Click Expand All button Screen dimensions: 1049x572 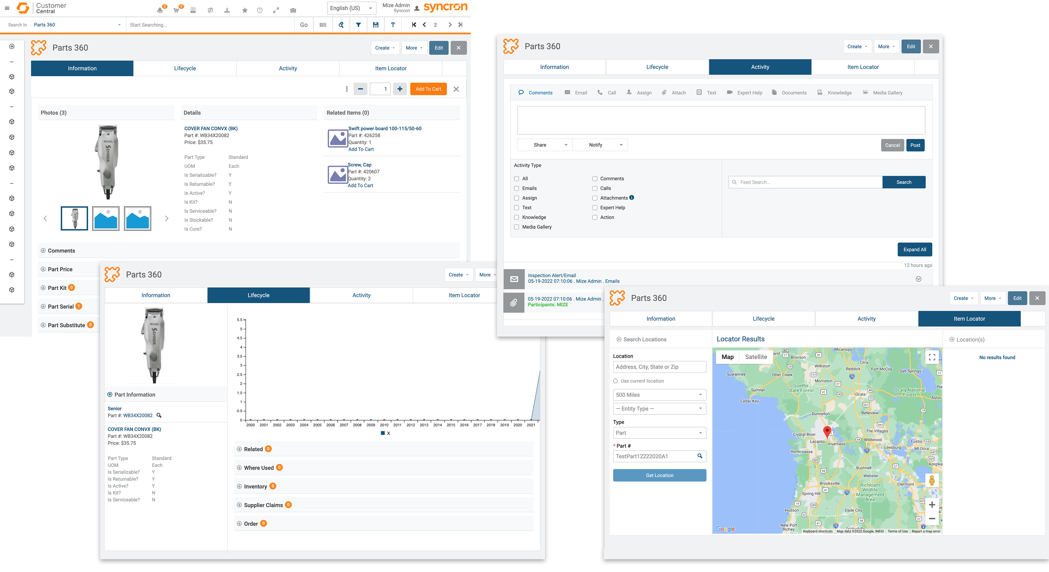(915, 250)
